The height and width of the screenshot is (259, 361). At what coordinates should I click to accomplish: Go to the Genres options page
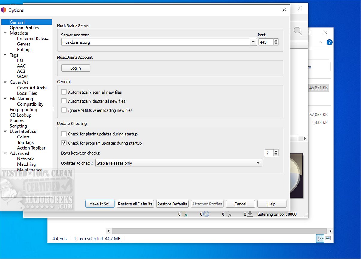24,44
